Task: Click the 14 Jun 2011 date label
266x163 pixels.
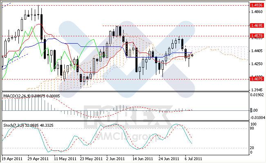Action: [x=143, y=159]
